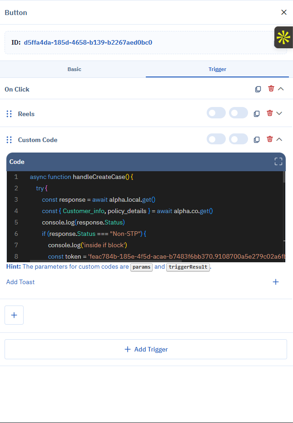Copy the On Click trigger
Image resolution: width=293 pixels, height=423 pixels.
pyautogui.click(x=258, y=89)
